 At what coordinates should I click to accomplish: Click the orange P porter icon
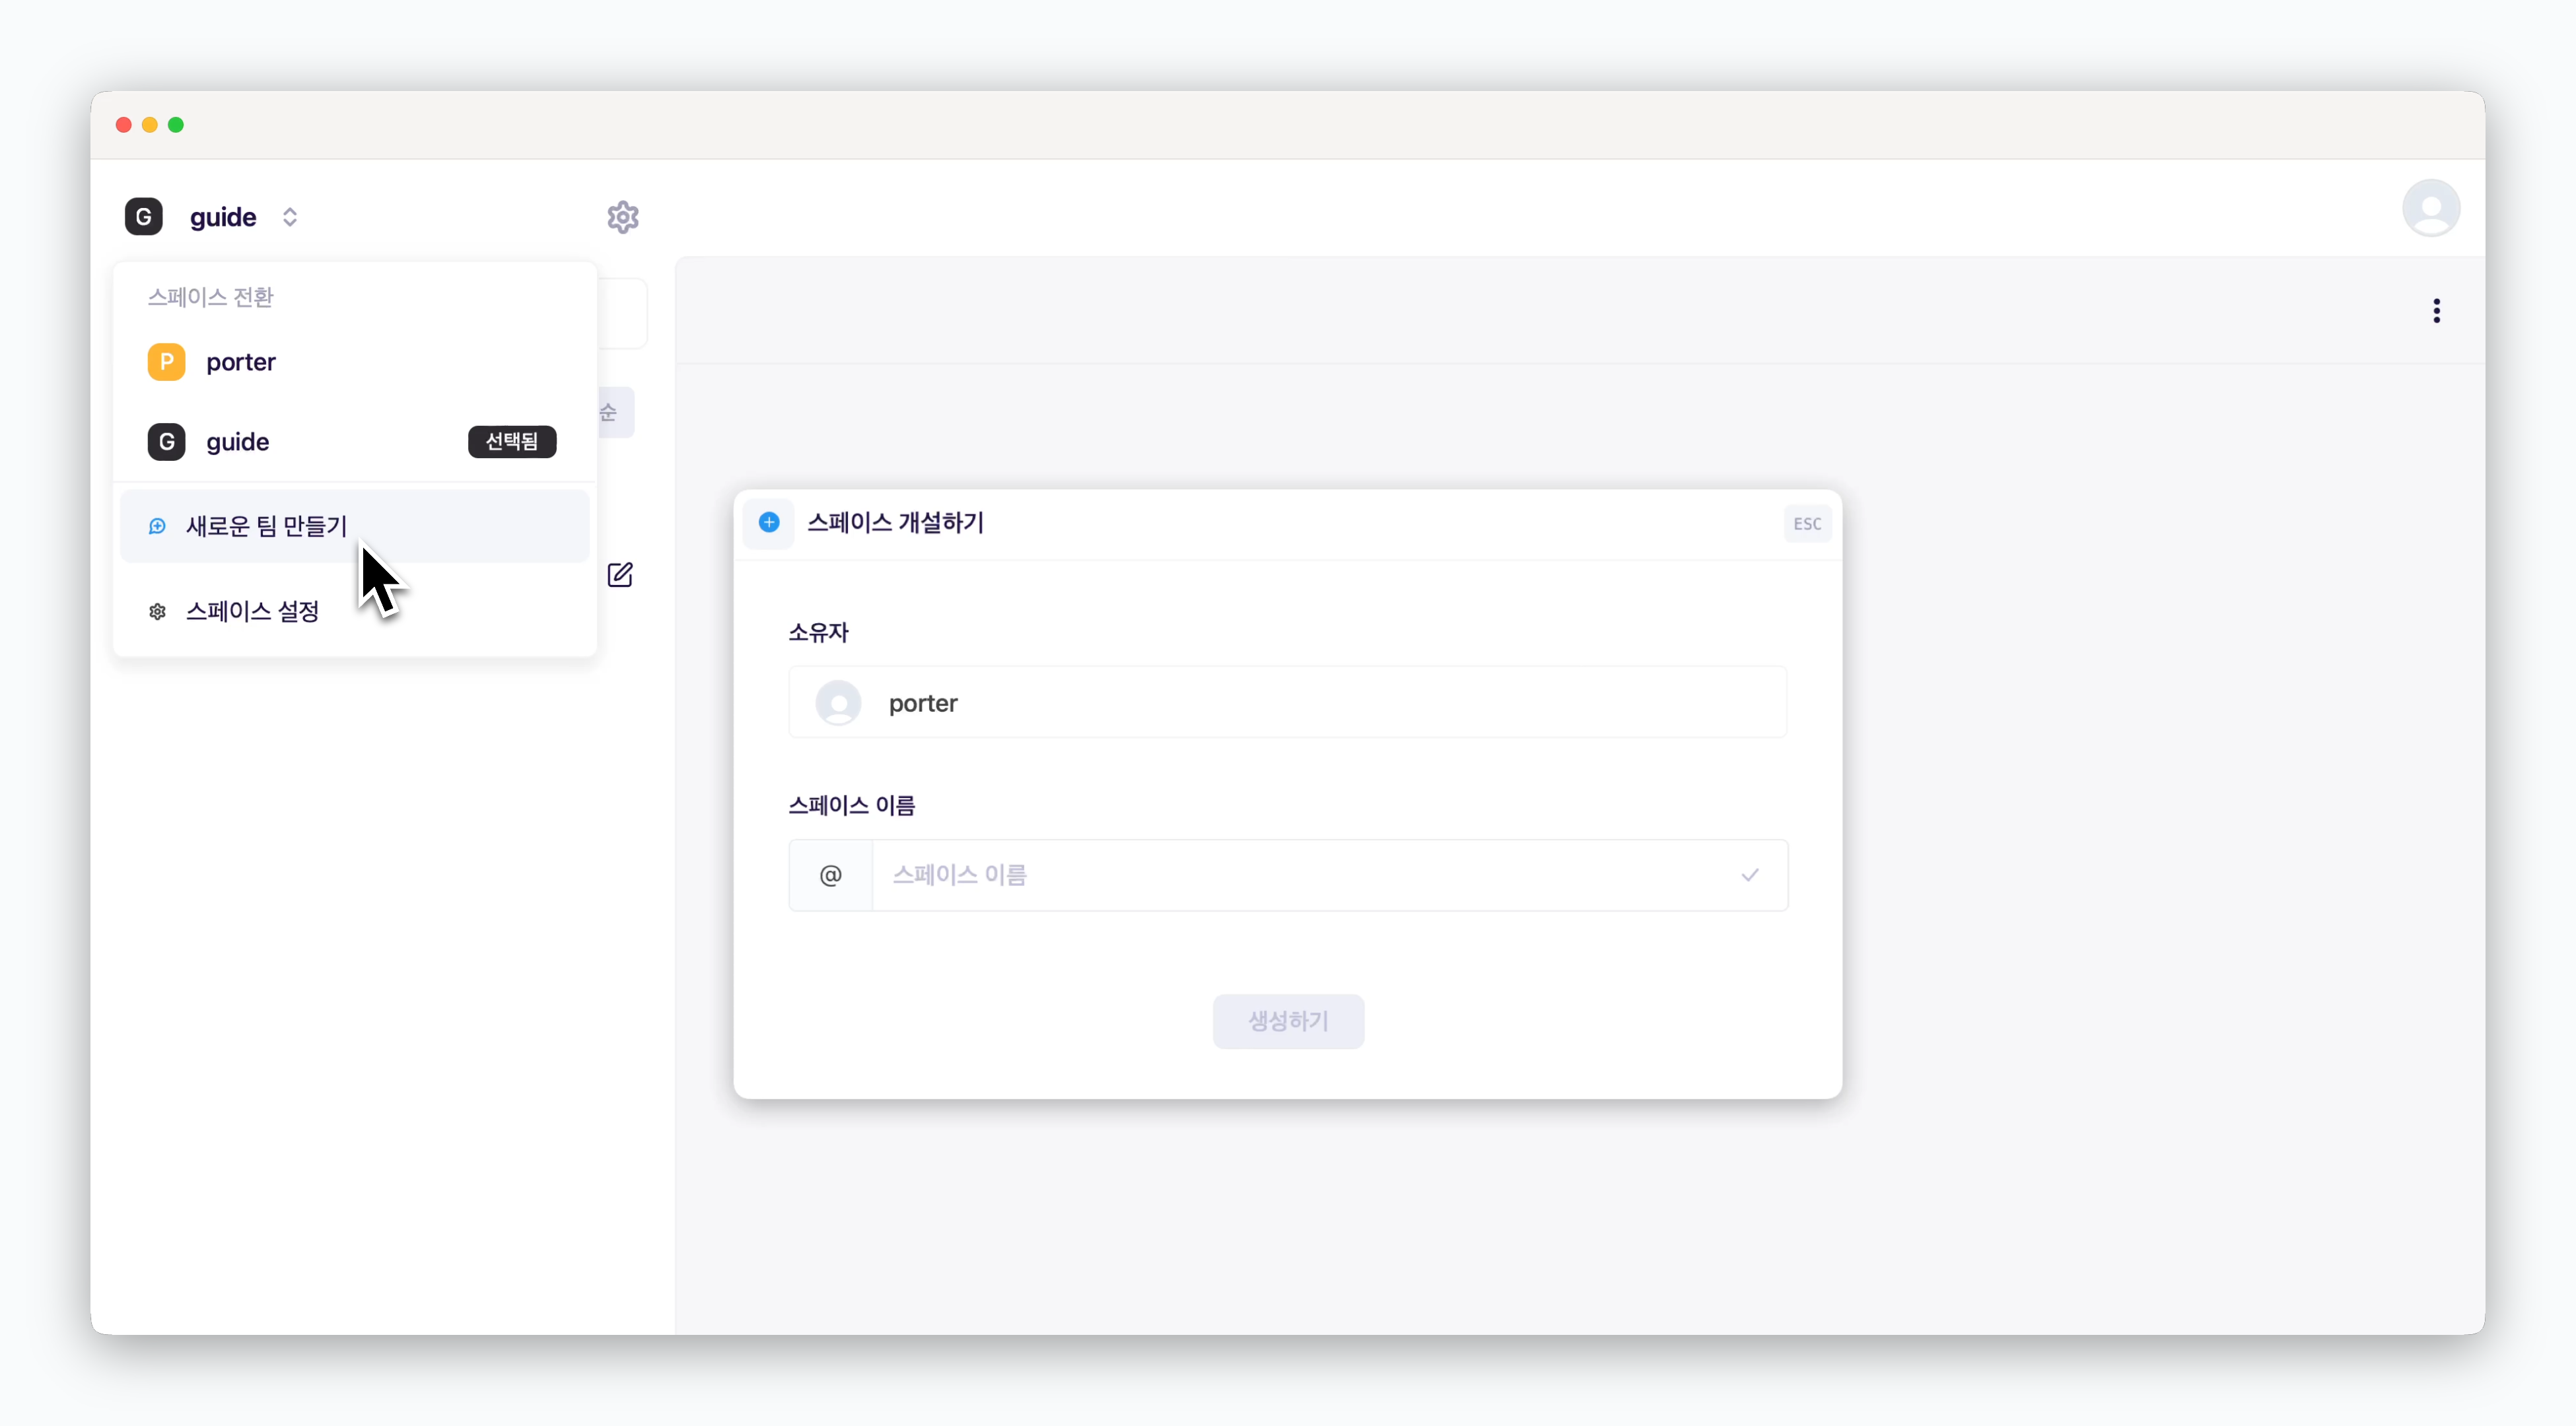(x=167, y=362)
